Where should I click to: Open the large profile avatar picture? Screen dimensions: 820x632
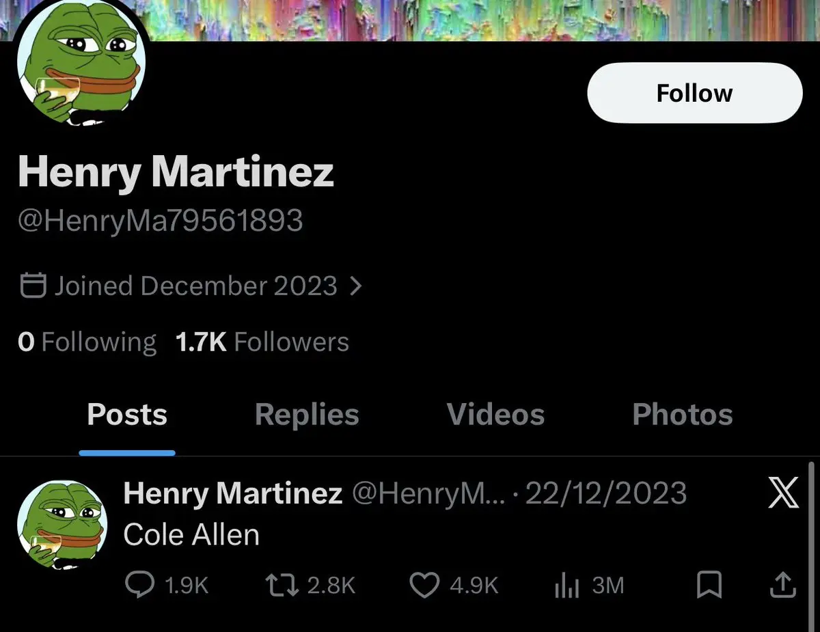coord(79,68)
